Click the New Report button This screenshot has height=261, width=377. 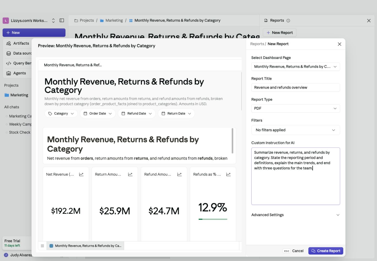click(x=279, y=33)
